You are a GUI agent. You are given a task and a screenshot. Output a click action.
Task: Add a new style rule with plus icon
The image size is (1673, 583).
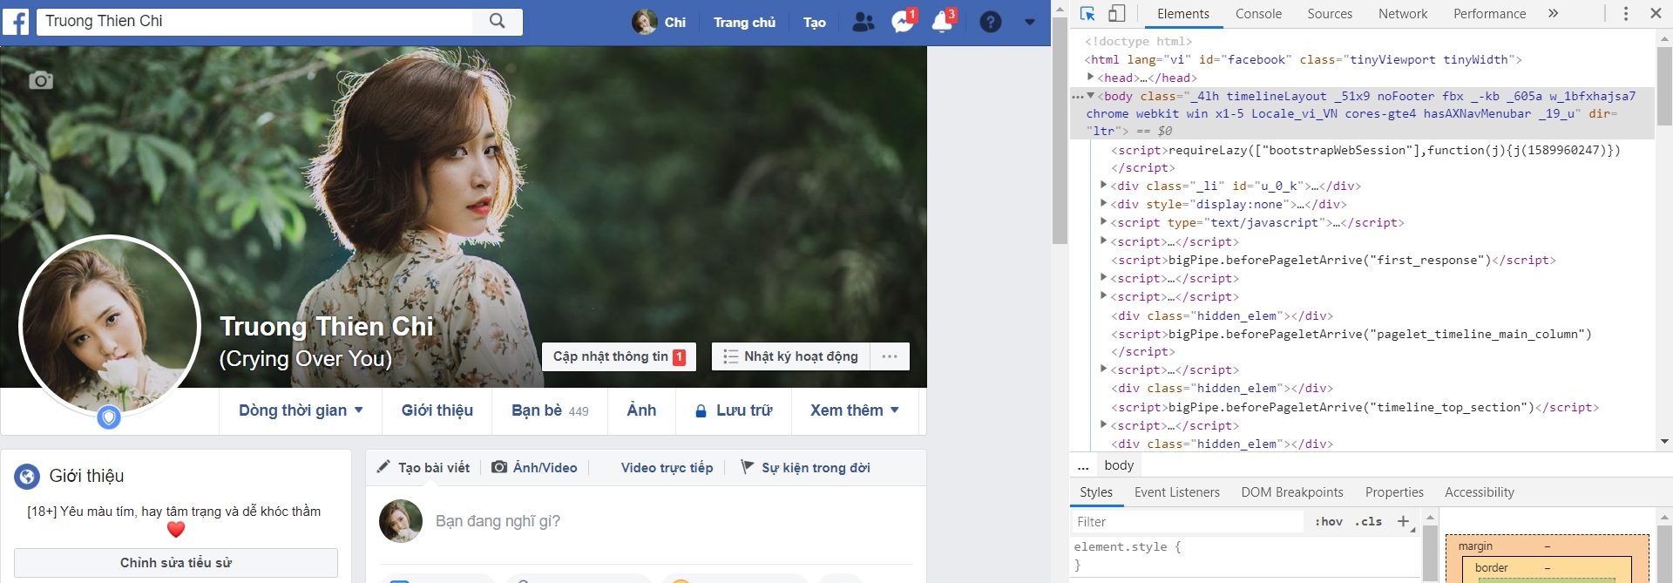(1403, 522)
